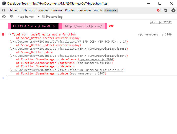Switch to the Elements tab
177x134 pixels.
click(x=15, y=10)
